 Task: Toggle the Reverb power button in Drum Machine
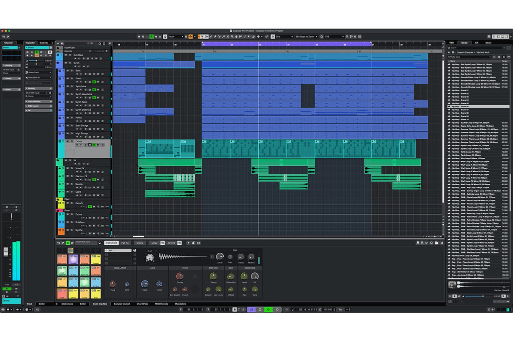click(179, 243)
